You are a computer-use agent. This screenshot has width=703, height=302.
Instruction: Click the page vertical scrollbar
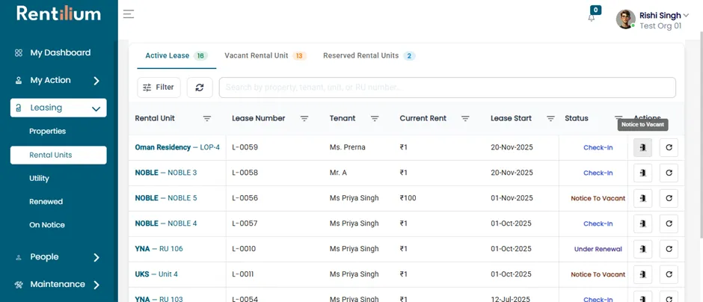[700, 135]
